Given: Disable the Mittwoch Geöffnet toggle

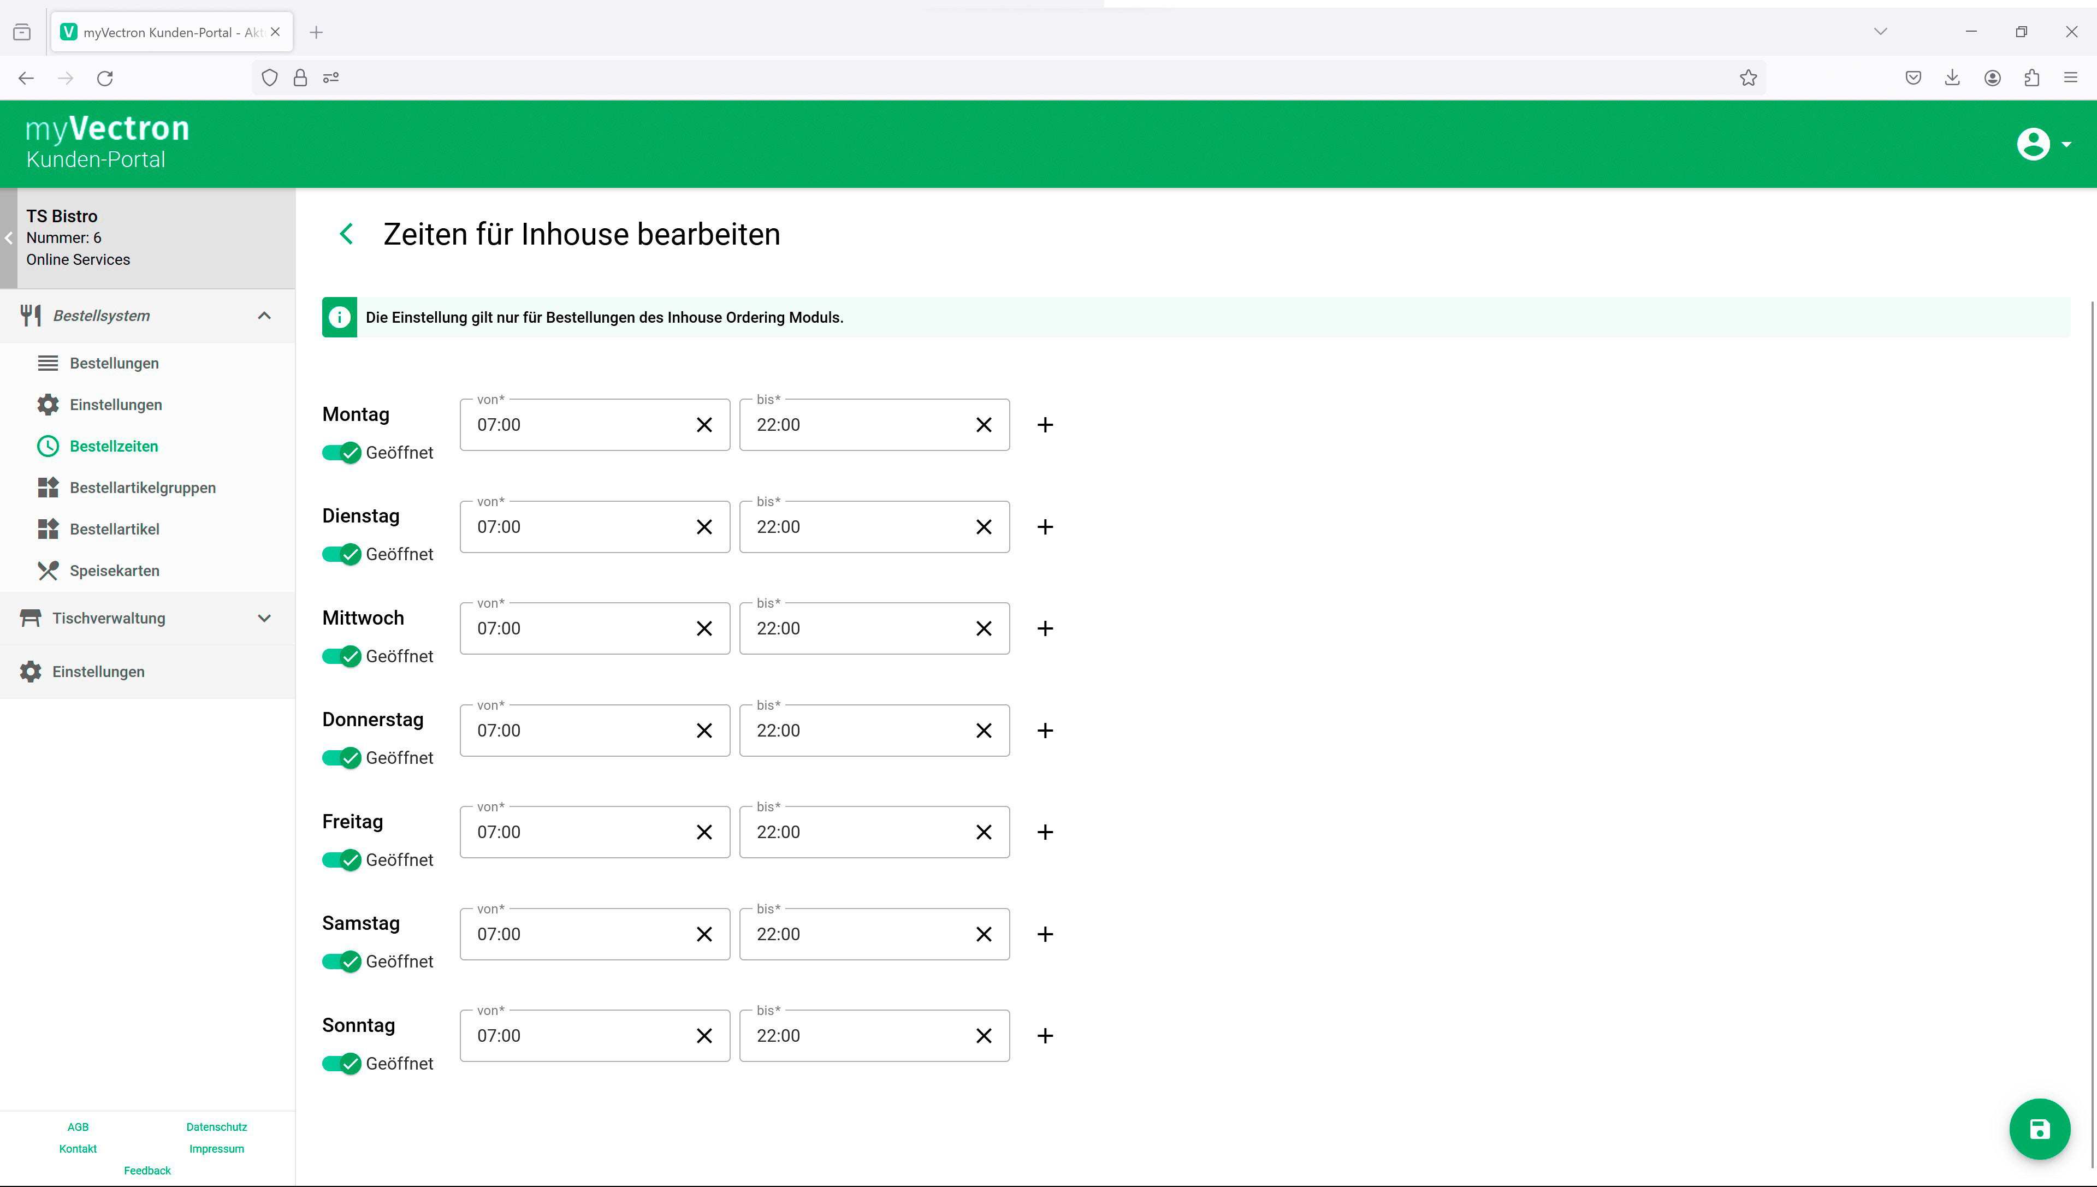Looking at the screenshot, I should (x=341, y=656).
